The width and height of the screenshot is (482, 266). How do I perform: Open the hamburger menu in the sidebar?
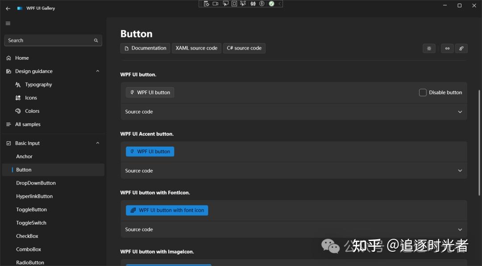[8, 23]
